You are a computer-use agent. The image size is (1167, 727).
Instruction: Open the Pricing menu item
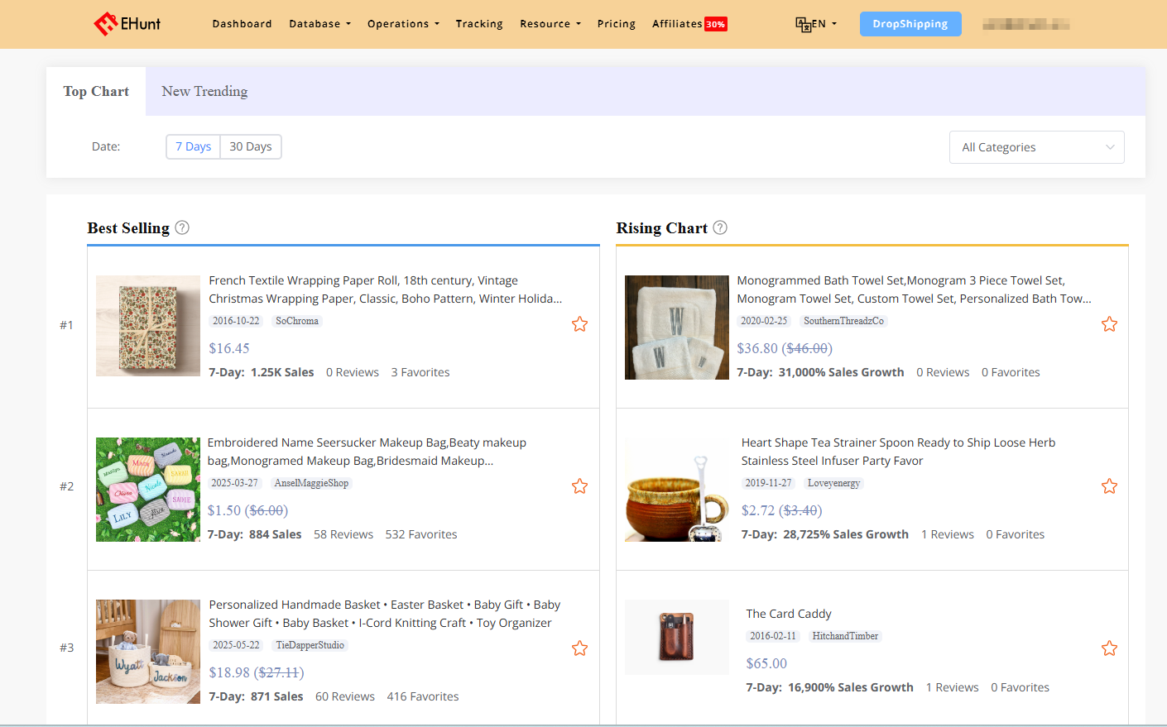pyautogui.click(x=617, y=24)
